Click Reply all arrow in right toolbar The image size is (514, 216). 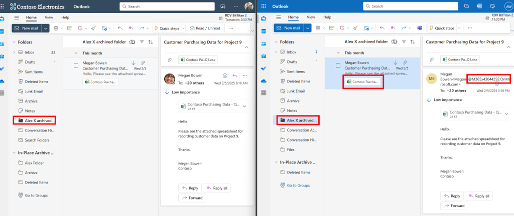coord(393,28)
